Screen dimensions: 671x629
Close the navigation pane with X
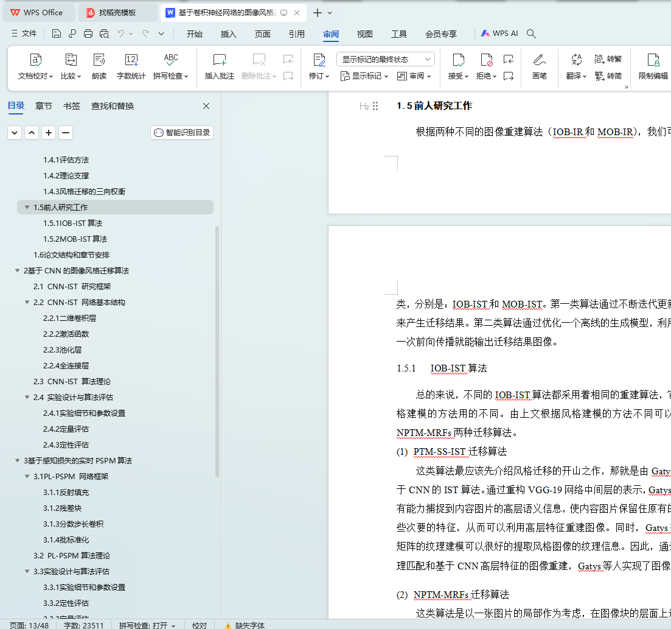pyautogui.click(x=206, y=106)
